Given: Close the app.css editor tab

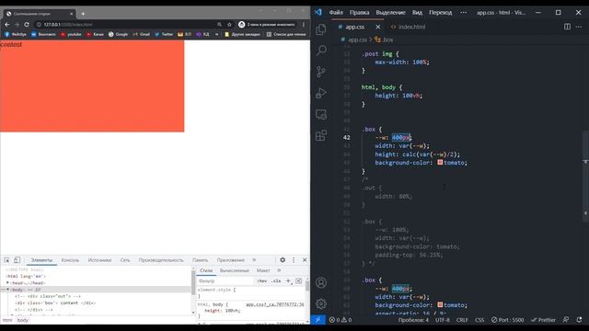Looking at the screenshot, I should click(x=378, y=27).
